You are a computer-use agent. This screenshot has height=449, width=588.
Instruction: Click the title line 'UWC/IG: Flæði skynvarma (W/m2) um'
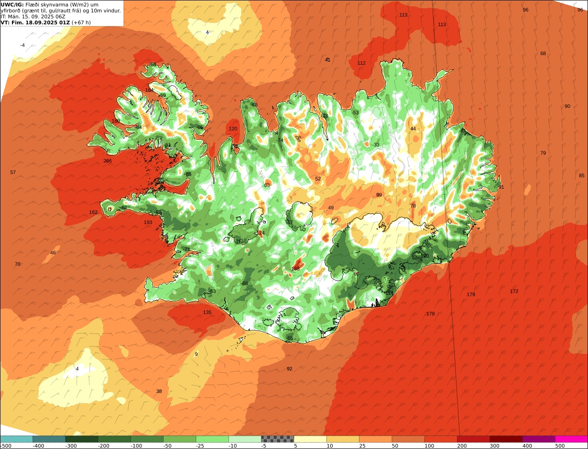pyautogui.click(x=50, y=5)
